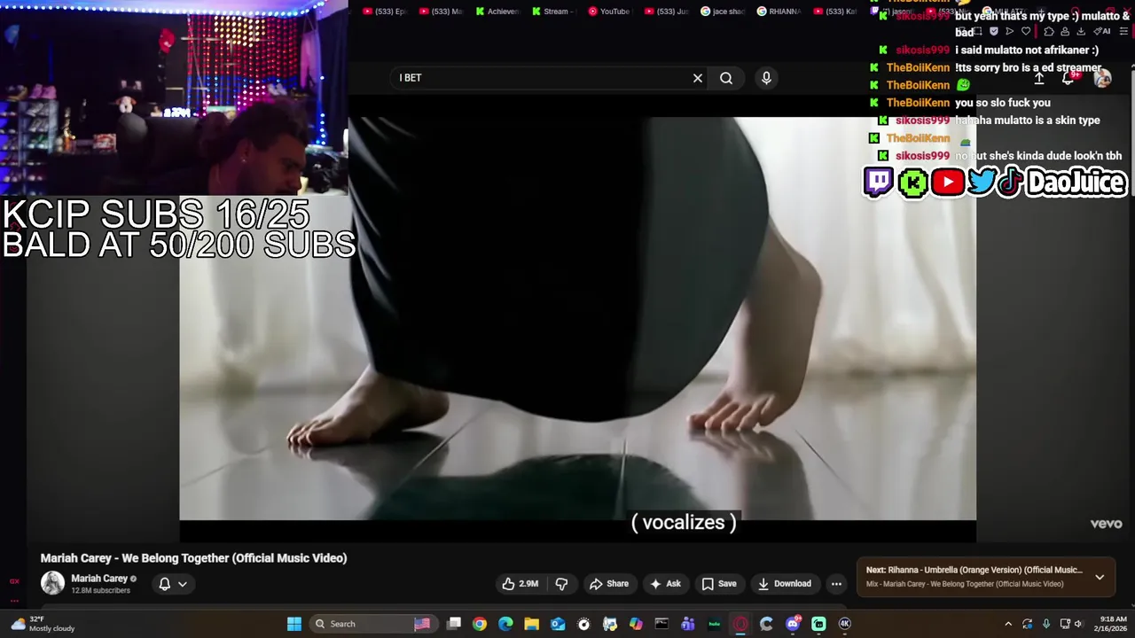Viewport: 1135px width, 638px height.
Task: Select the Opera GX taskbar icon
Action: (740, 624)
